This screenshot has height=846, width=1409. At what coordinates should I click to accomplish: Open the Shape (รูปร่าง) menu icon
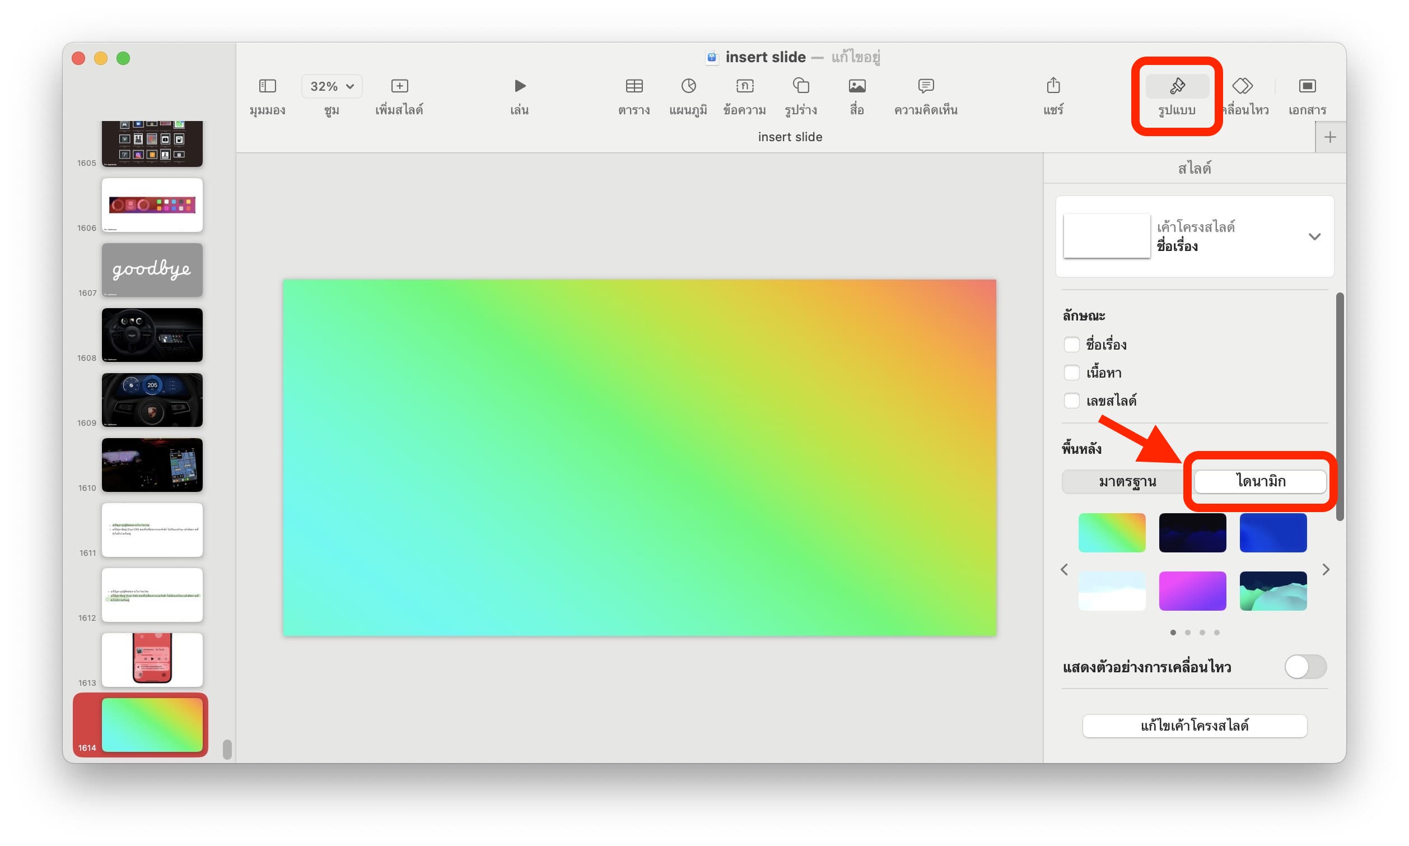point(800,86)
